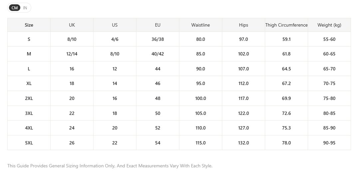Click the Hips column header

click(244, 25)
